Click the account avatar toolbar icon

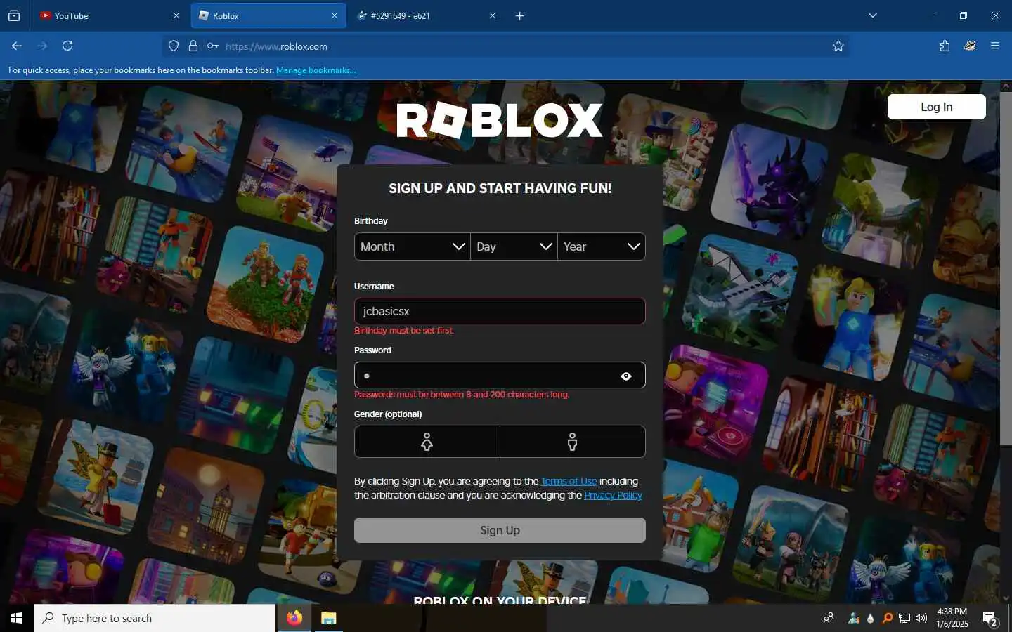[x=970, y=46]
